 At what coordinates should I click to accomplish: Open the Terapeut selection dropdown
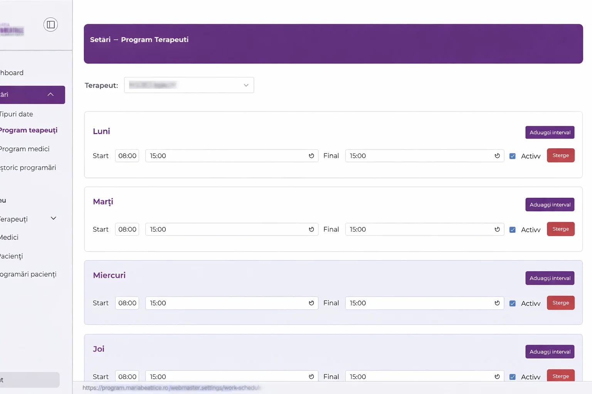click(189, 85)
